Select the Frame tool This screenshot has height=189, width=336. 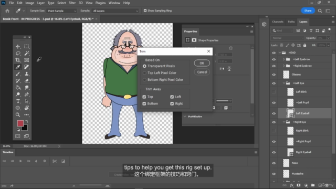[x=27, y=60]
